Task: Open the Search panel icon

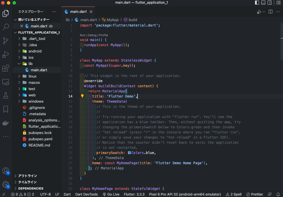Action: pos(6,27)
